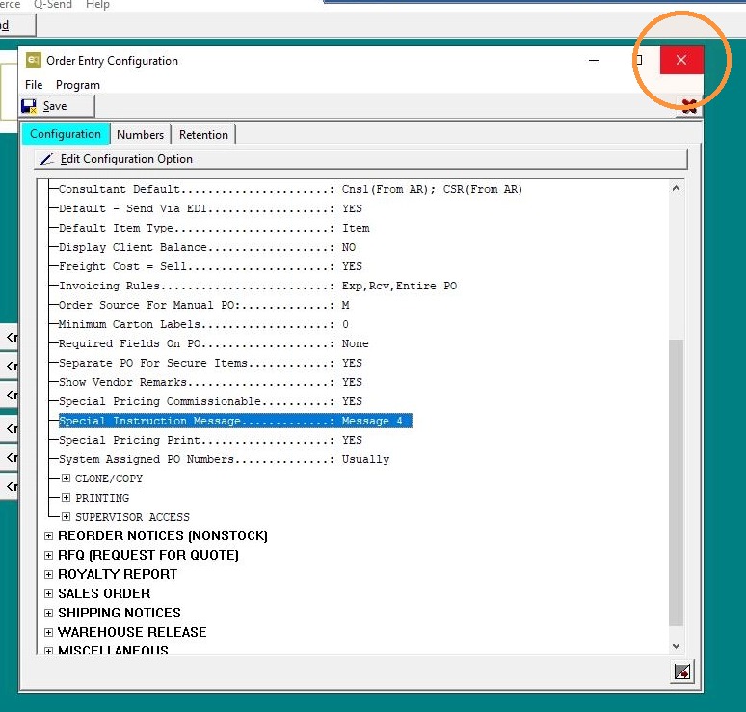Click the Order Entry Configuration title icon

34,60
